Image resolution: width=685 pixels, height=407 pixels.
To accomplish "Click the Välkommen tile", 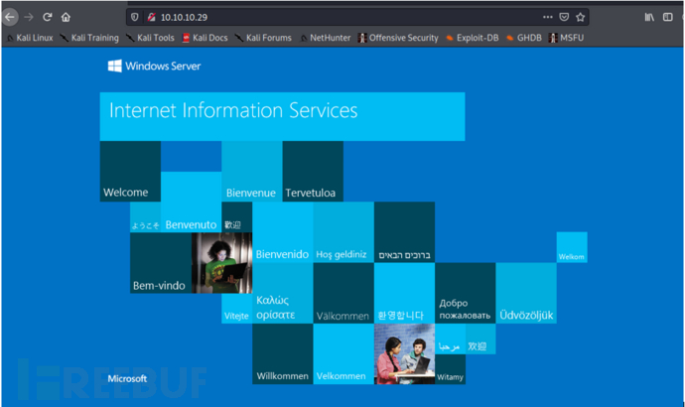I will (343, 293).
